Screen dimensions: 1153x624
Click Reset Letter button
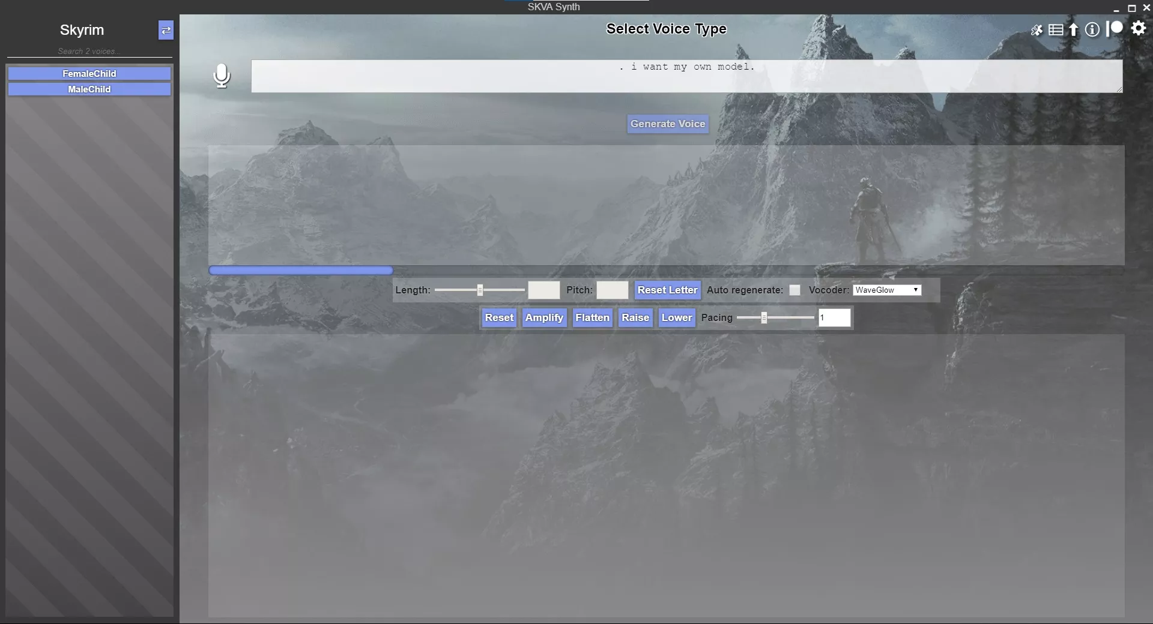pos(667,290)
